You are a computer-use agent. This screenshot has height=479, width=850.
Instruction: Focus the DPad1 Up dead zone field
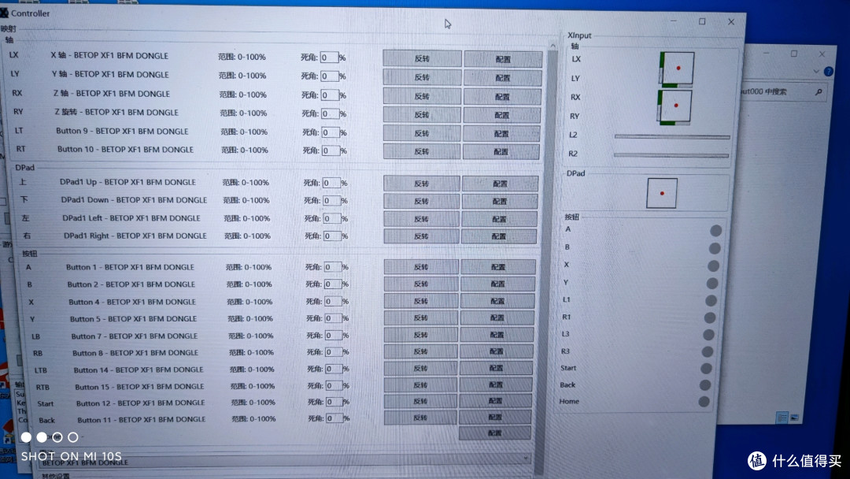click(331, 184)
